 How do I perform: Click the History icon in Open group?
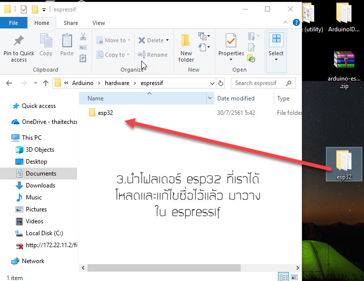click(x=252, y=58)
